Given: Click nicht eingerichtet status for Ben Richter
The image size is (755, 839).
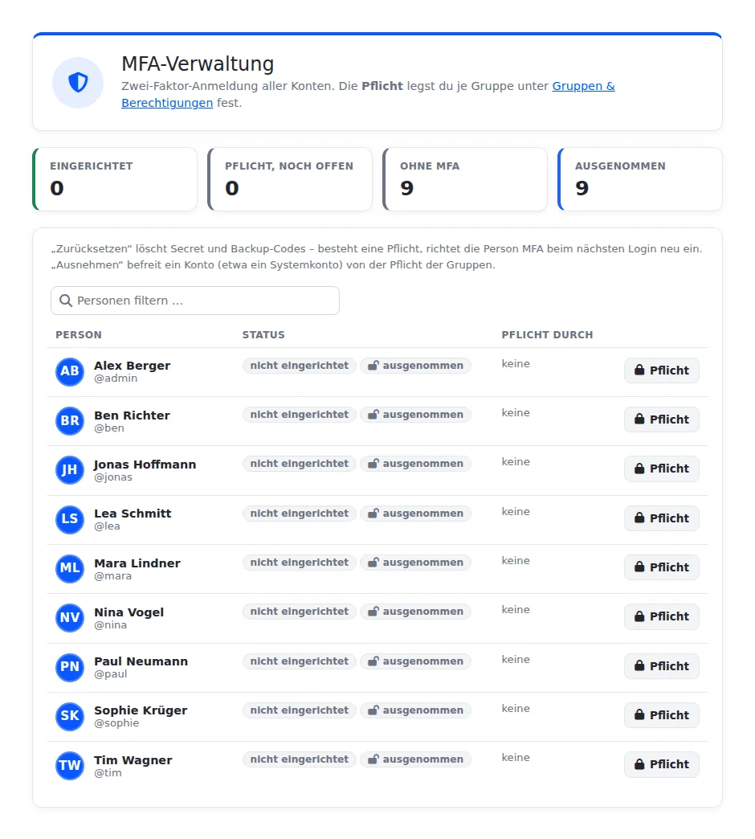Looking at the screenshot, I should pyautogui.click(x=300, y=415).
